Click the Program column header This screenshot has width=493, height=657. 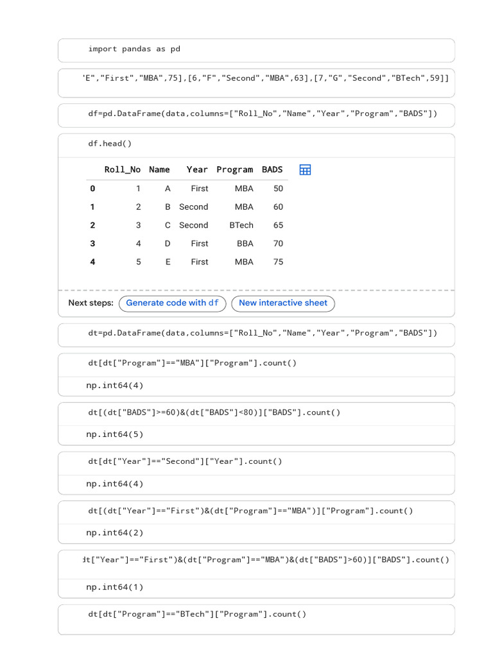click(x=235, y=169)
